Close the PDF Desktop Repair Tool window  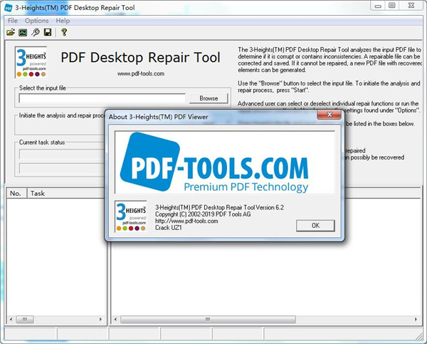tap(411, 6)
